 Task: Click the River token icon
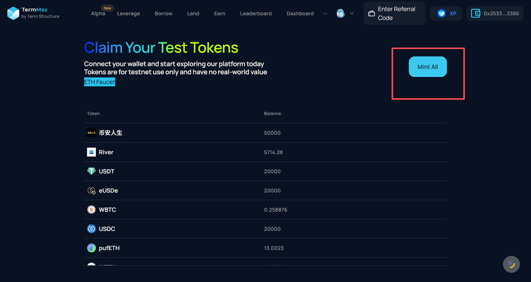(x=91, y=152)
